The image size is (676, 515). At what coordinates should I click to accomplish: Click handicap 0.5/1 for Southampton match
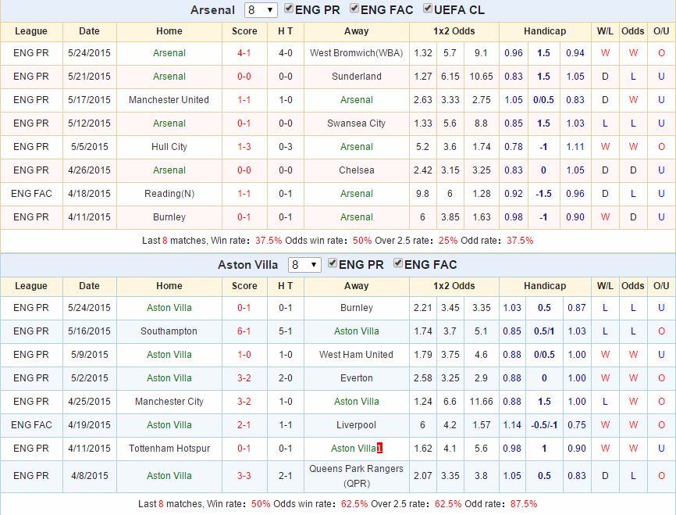pyautogui.click(x=544, y=331)
